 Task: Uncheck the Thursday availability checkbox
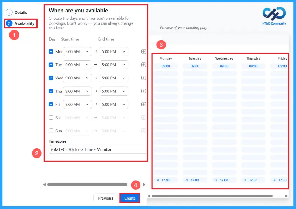pyautogui.click(x=51, y=91)
